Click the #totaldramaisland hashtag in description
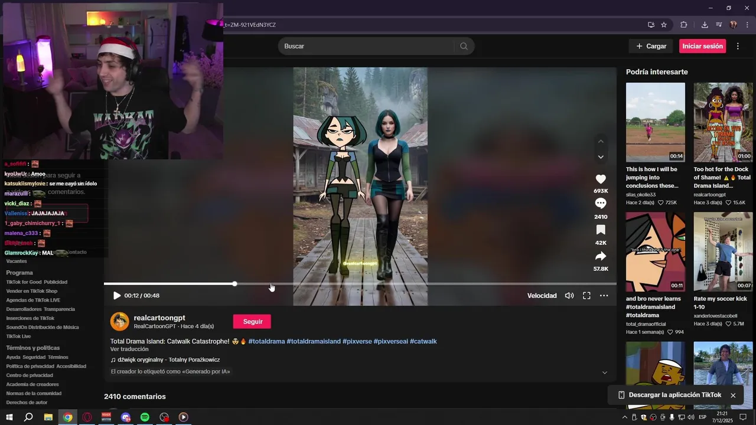This screenshot has height=425, width=756. click(x=314, y=341)
